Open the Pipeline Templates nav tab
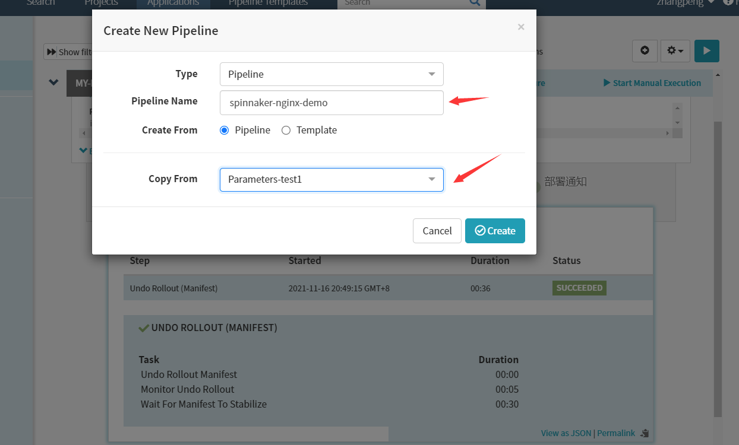The image size is (739, 445). pos(268,3)
